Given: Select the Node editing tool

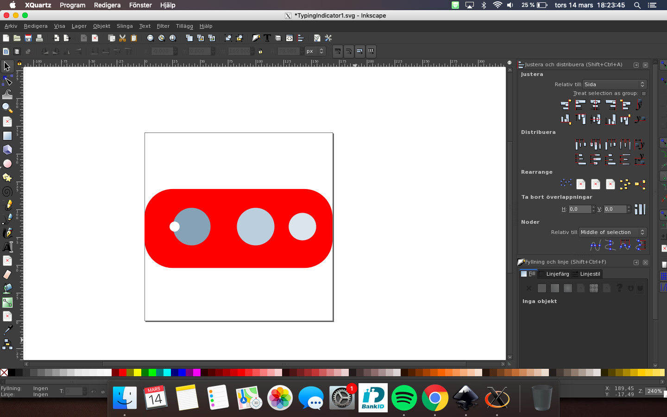Looking at the screenshot, I should pos(7,81).
